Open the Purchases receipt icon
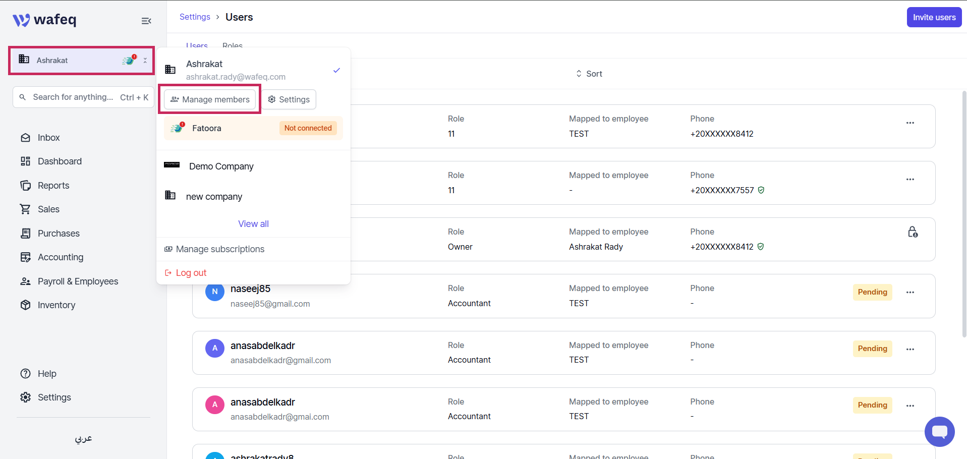 [25, 234]
